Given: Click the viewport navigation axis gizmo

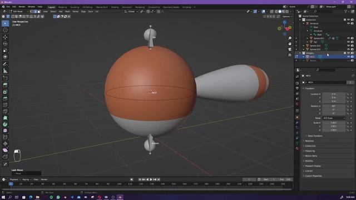Looking at the screenshot, I should [x=284, y=28].
